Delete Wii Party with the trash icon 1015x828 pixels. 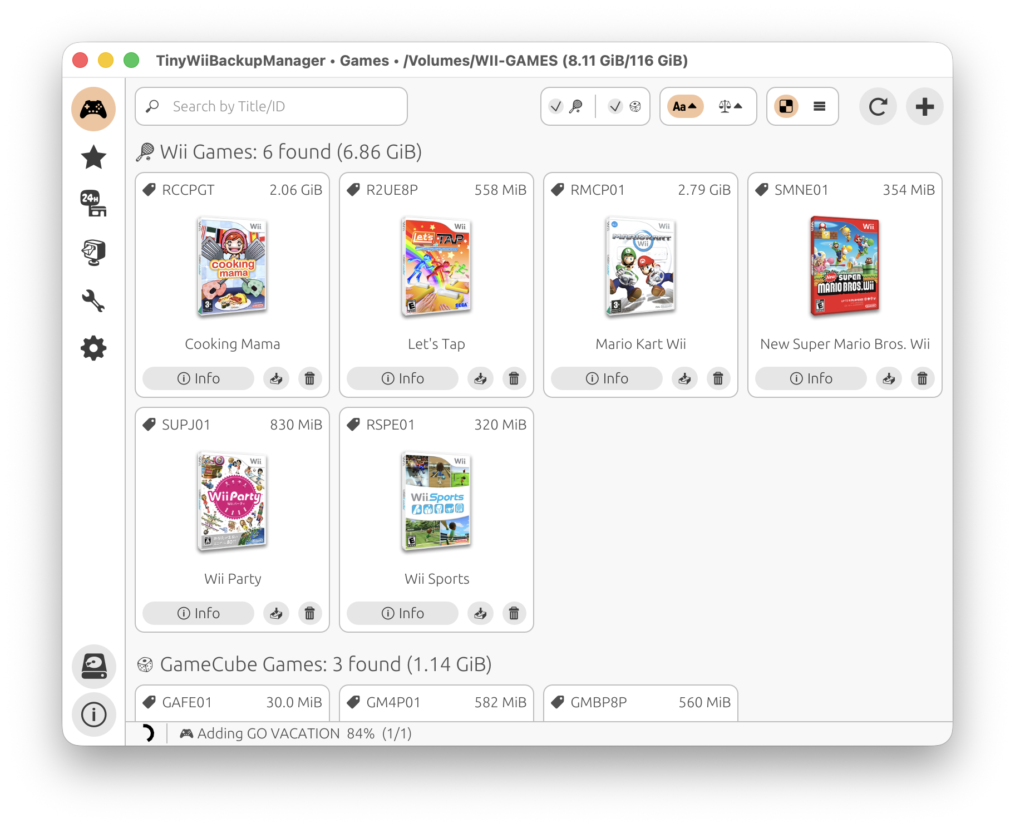click(x=310, y=613)
